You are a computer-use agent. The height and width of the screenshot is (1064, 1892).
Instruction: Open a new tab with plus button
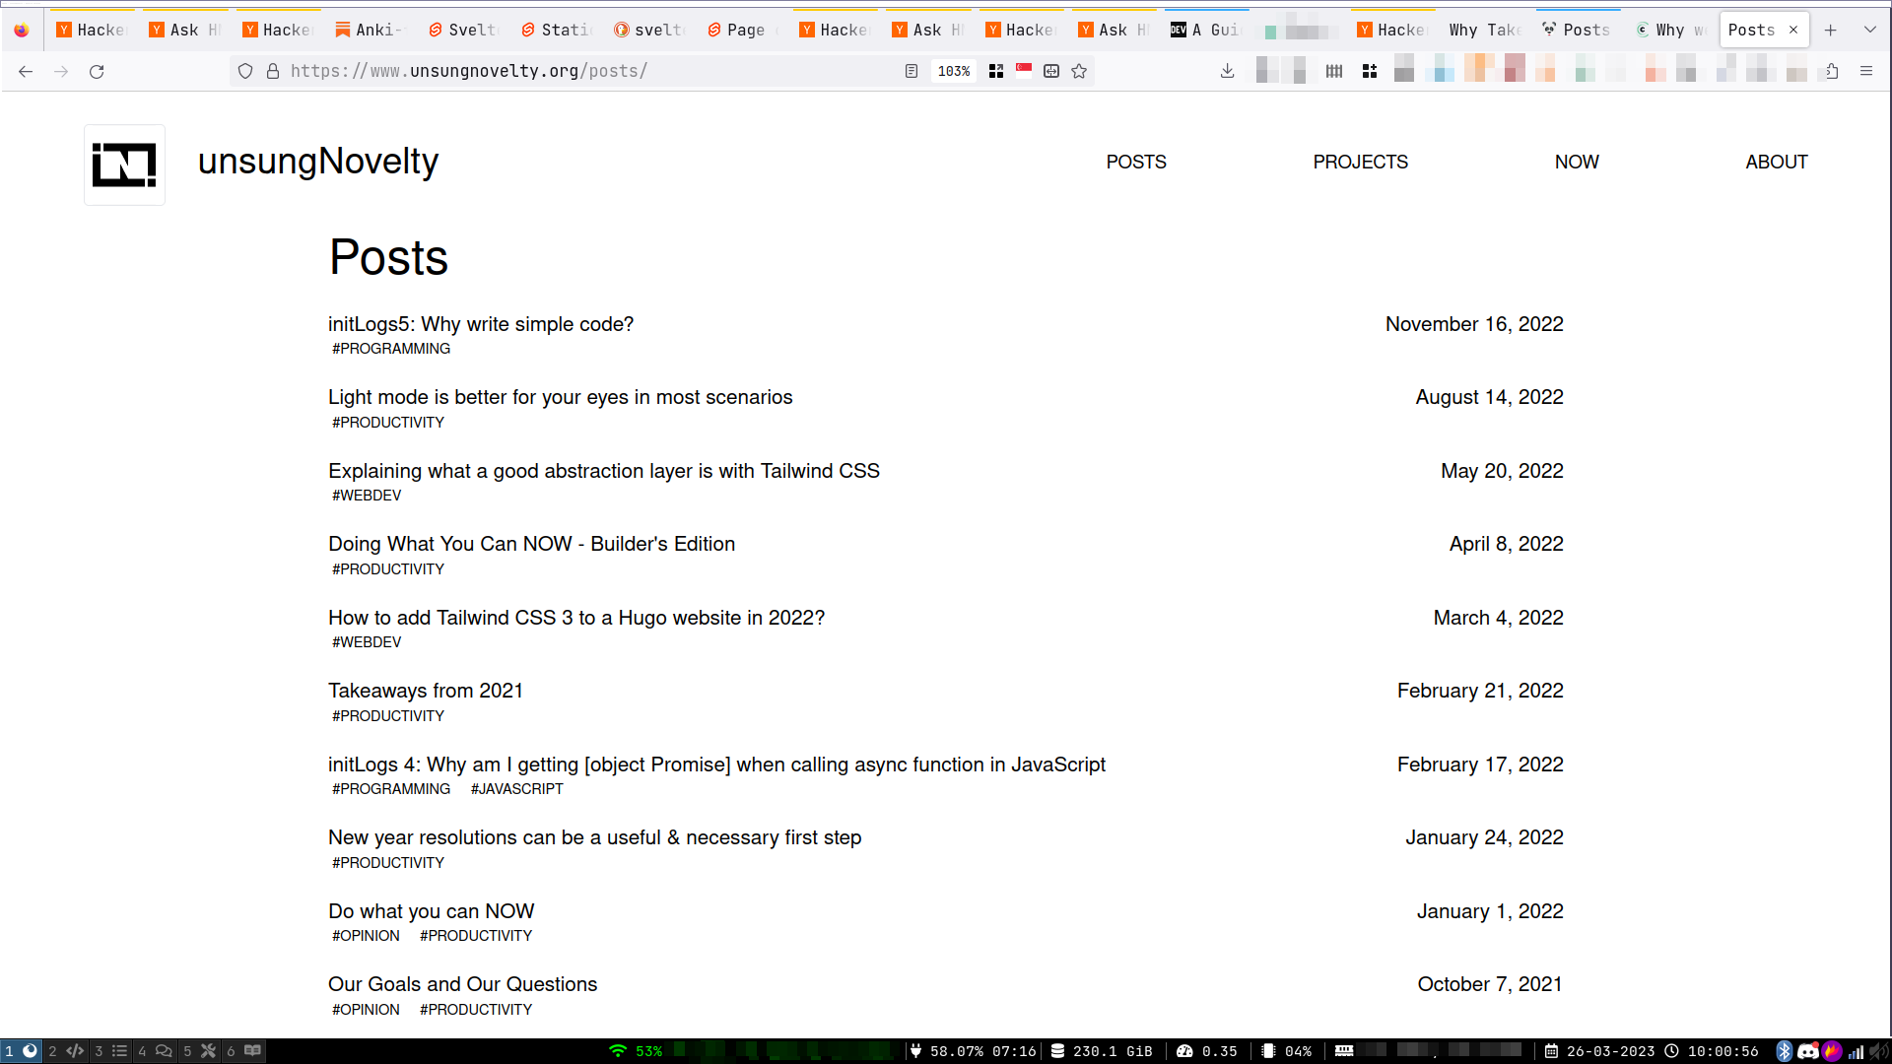[x=1830, y=30]
